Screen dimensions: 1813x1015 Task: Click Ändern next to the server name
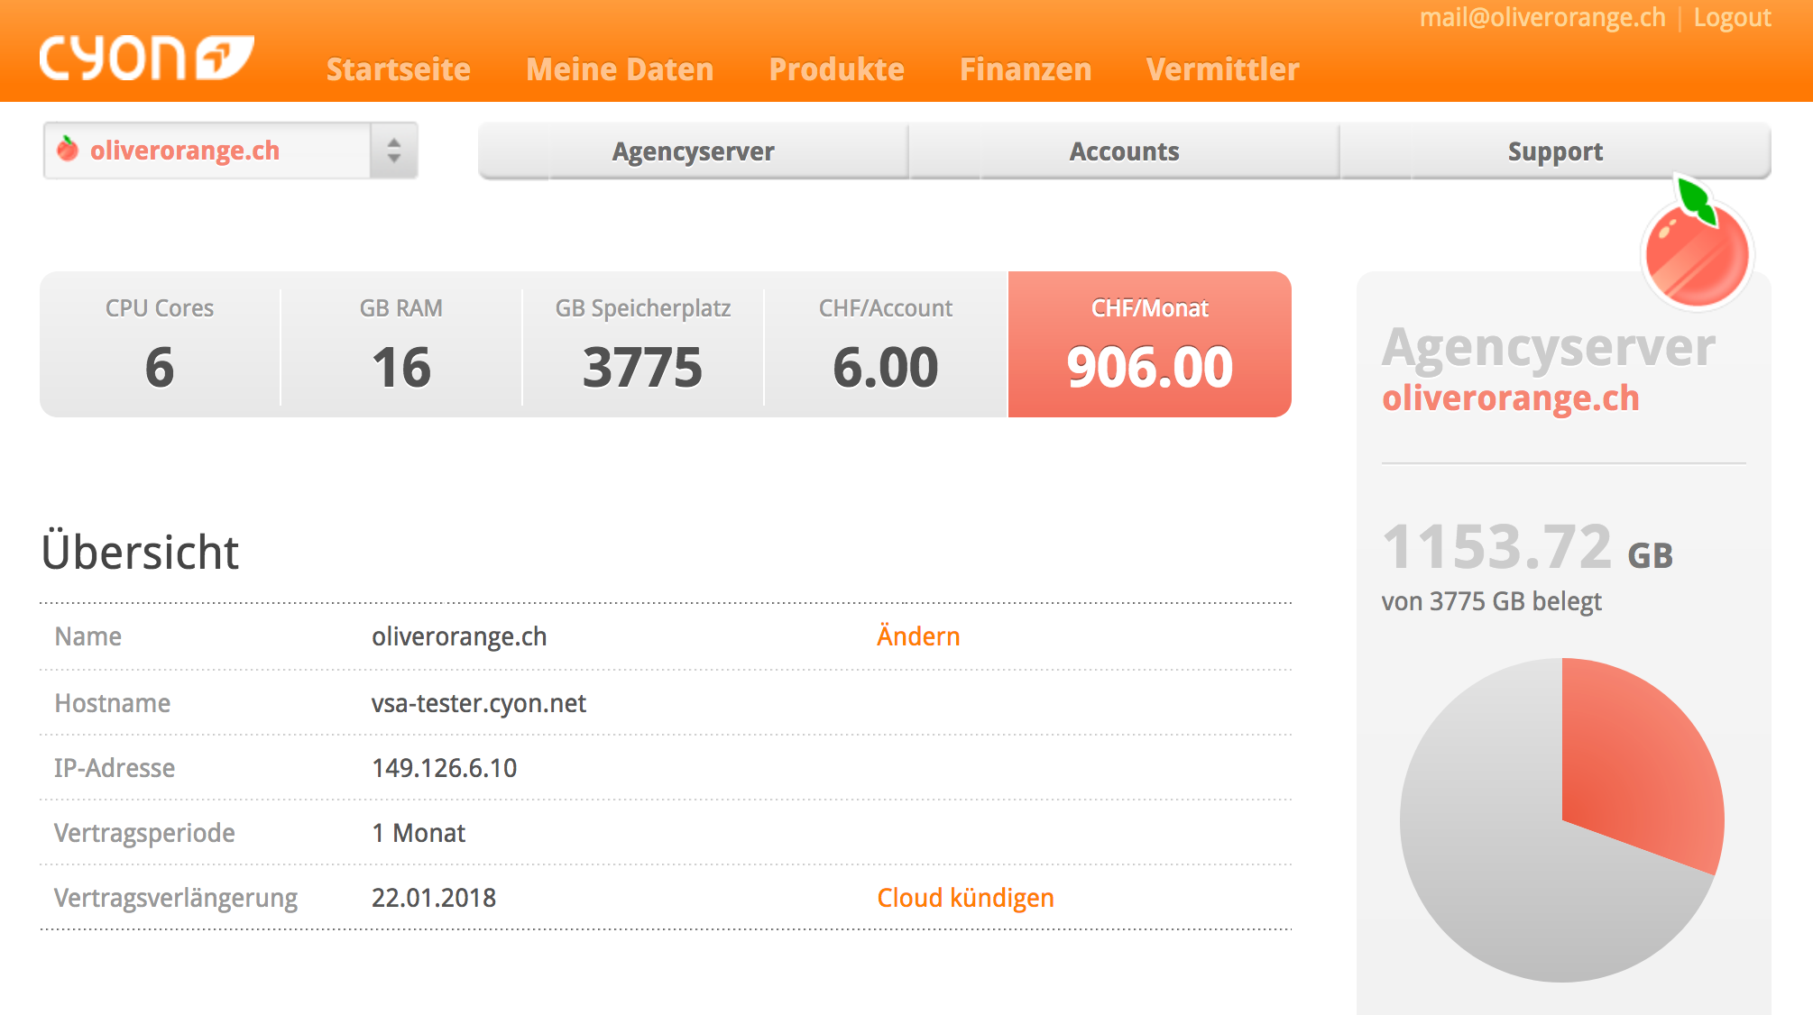tap(917, 636)
